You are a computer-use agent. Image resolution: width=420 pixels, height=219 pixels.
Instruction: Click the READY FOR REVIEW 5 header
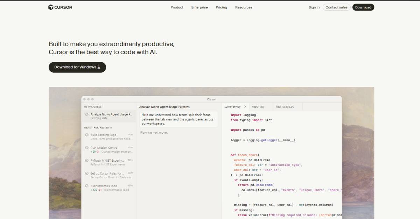[98, 128]
